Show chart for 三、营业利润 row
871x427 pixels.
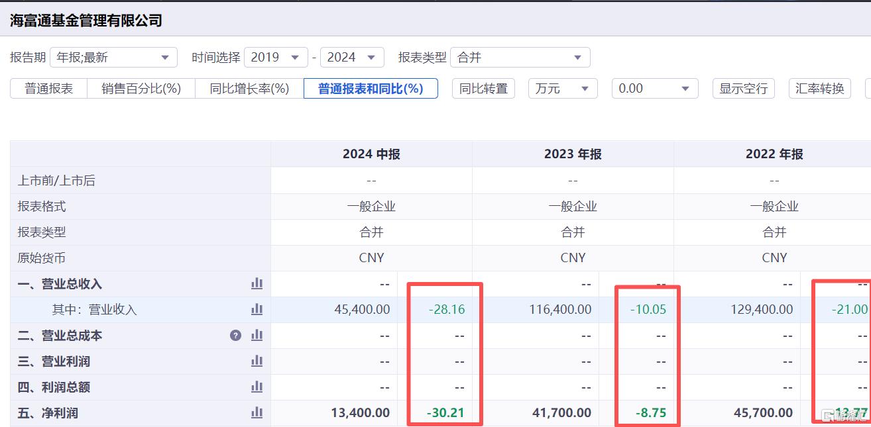[257, 361]
